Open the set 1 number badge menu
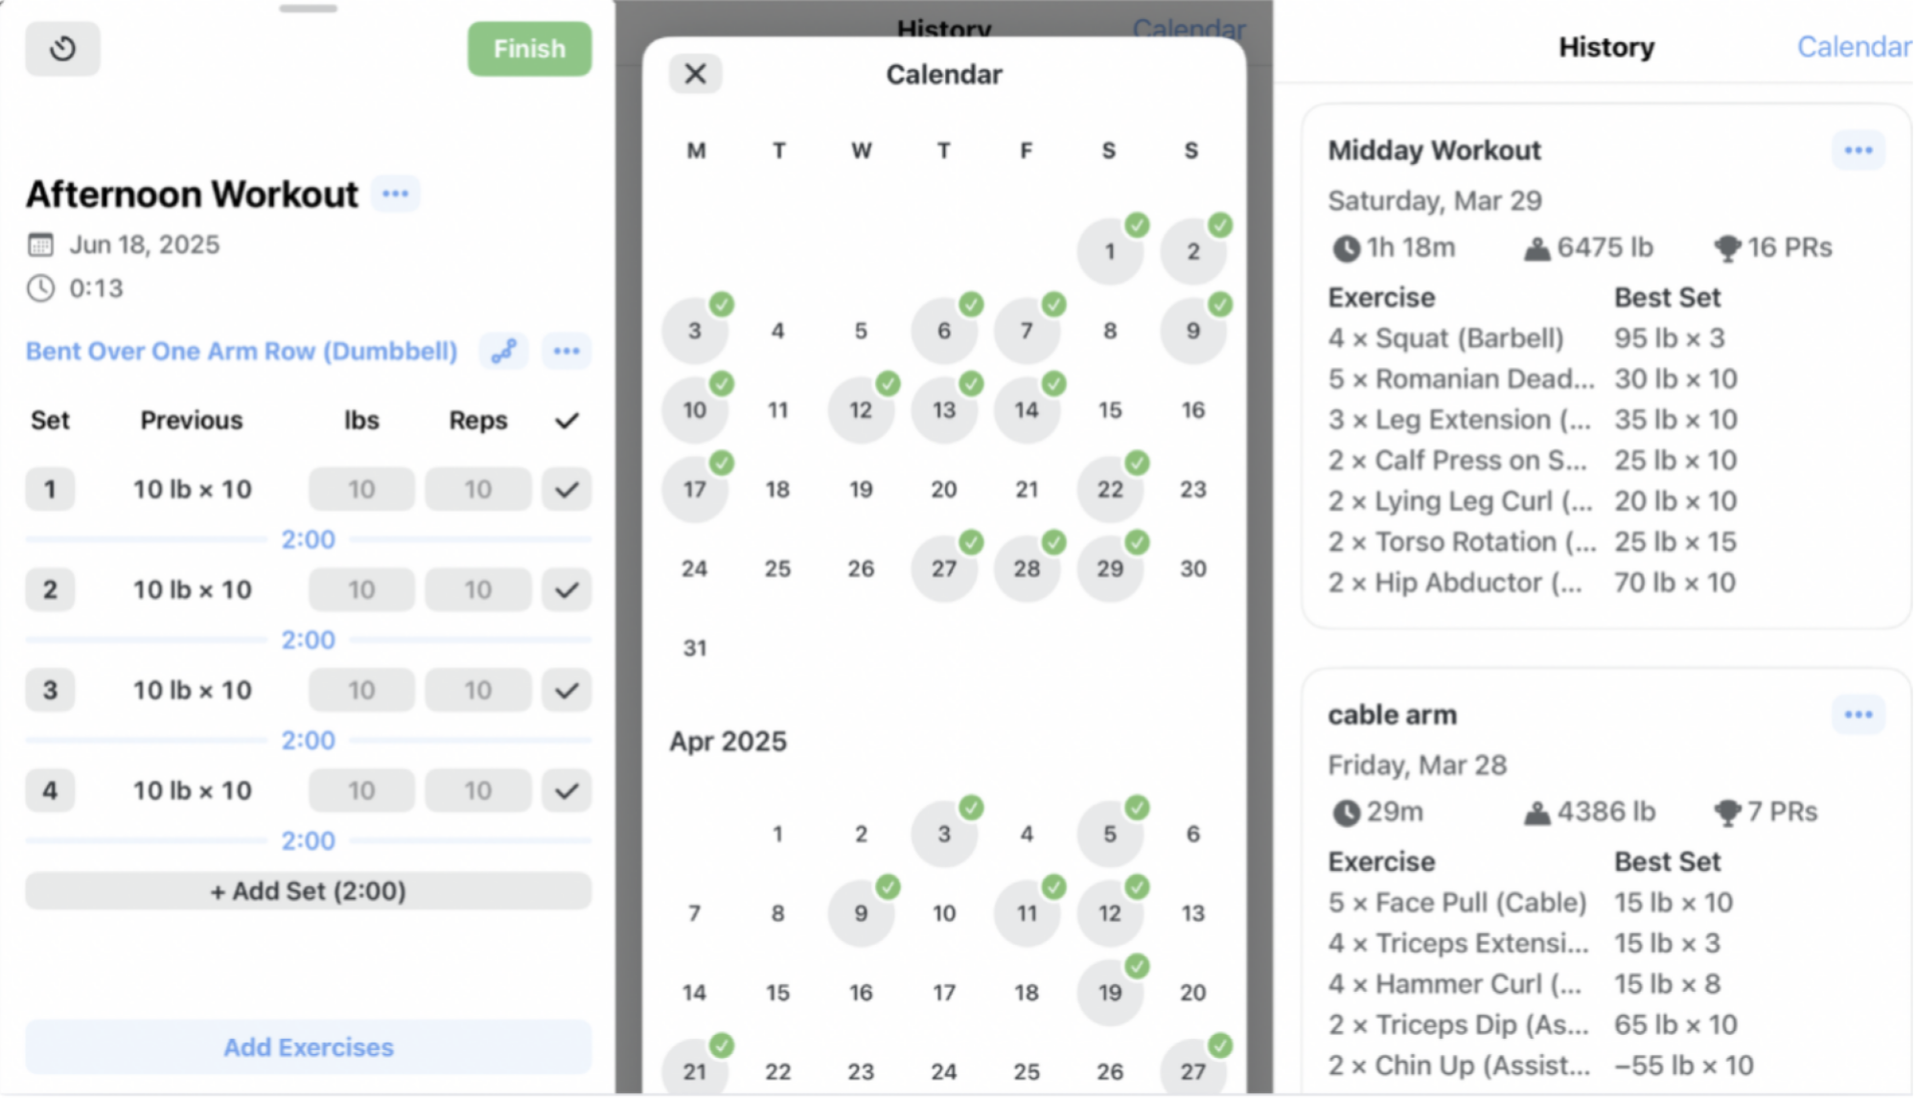The height and width of the screenshot is (1101, 1917). click(50, 490)
